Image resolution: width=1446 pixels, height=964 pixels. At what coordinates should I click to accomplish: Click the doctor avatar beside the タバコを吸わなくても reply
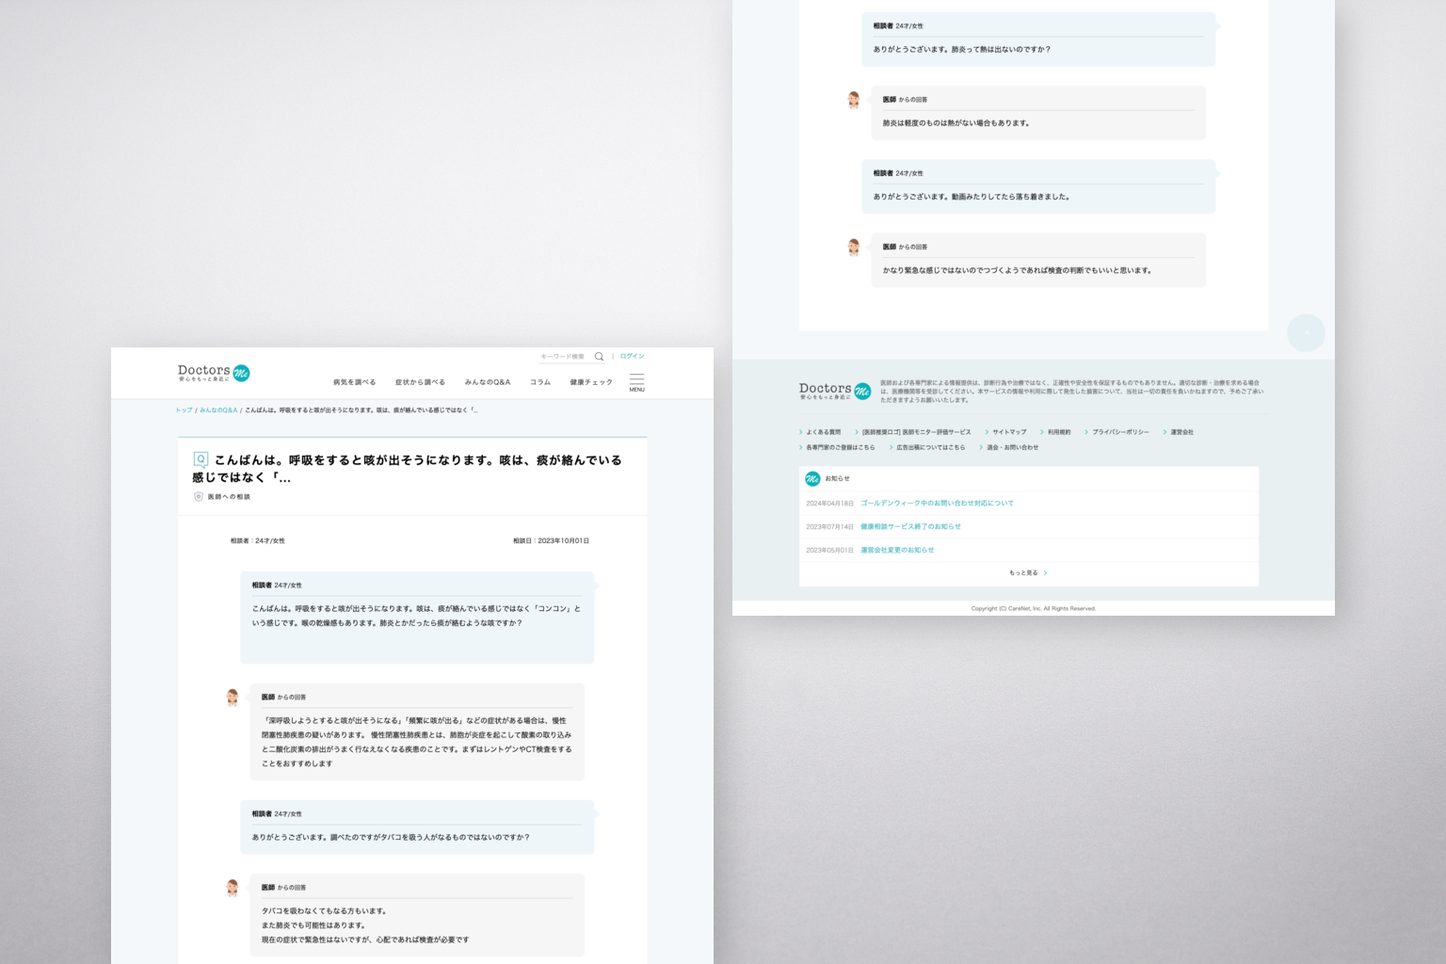click(x=233, y=888)
